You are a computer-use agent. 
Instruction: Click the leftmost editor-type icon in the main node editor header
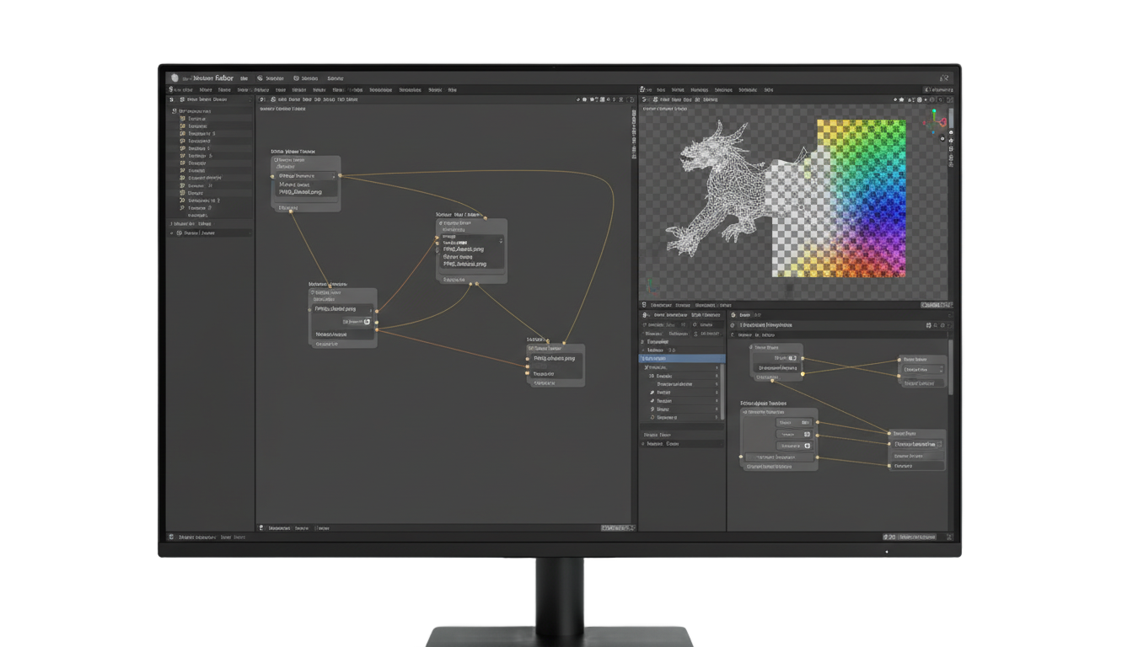pos(263,99)
